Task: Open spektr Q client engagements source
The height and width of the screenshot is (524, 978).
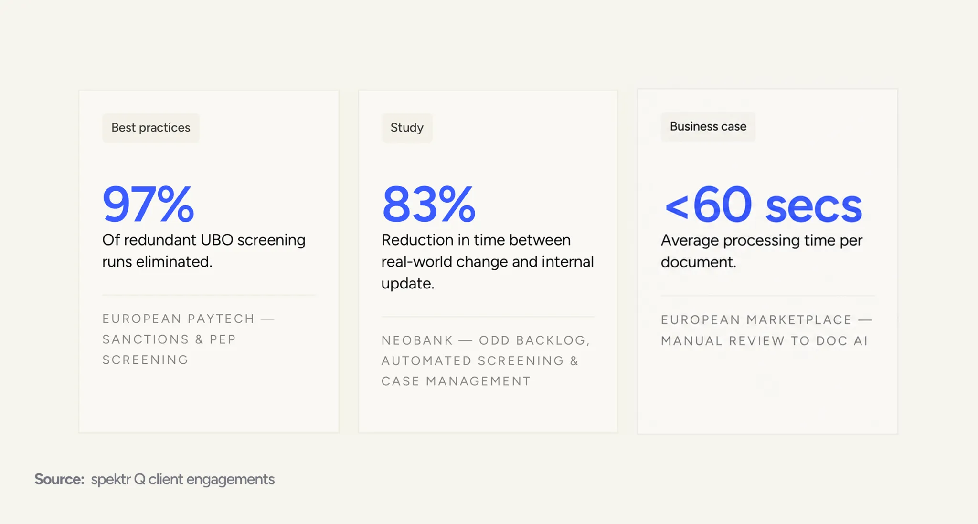Action: [x=182, y=479]
